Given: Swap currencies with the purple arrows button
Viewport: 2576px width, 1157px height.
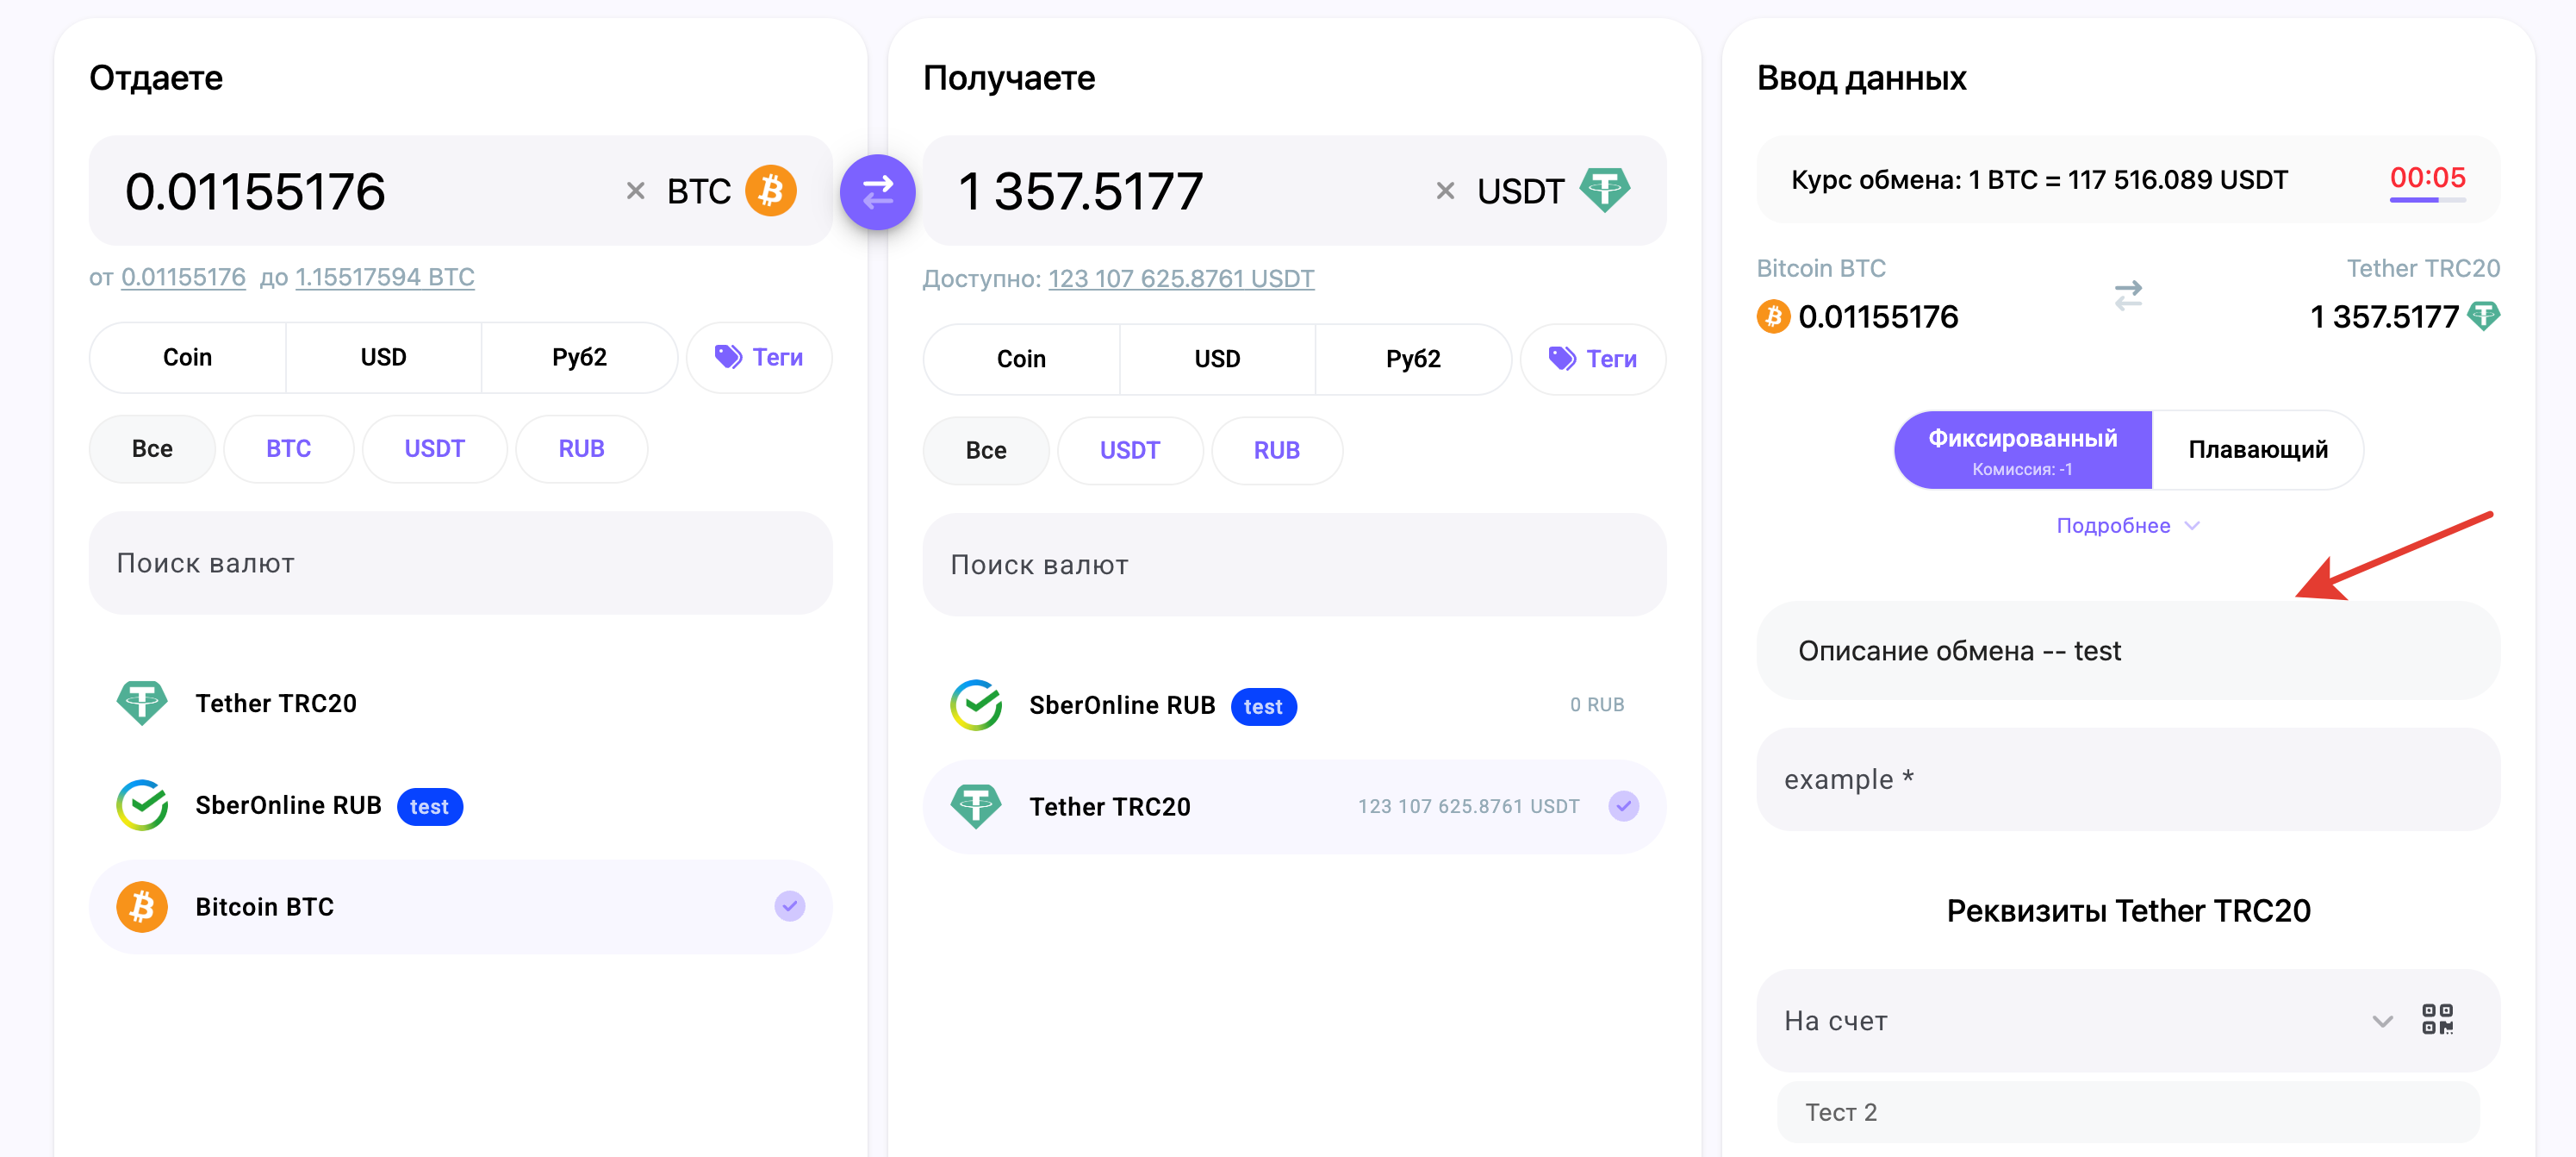Looking at the screenshot, I should pyautogui.click(x=877, y=191).
